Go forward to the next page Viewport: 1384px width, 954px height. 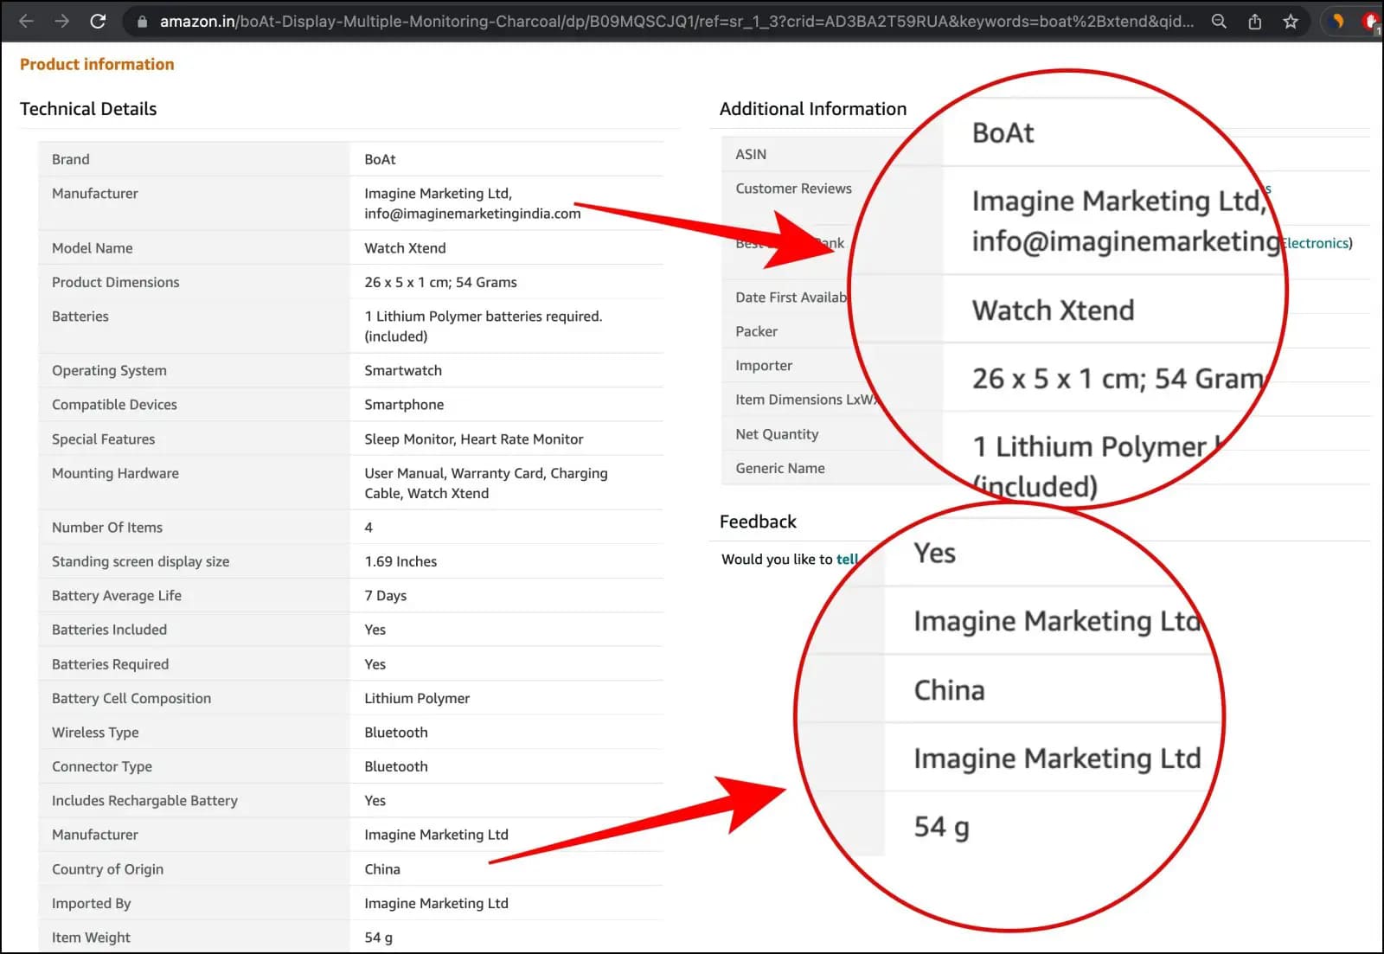61,21
